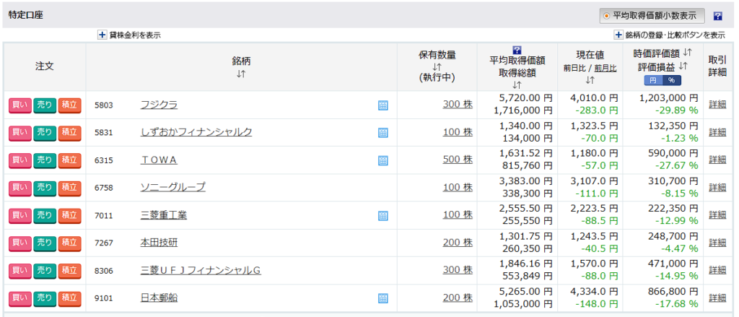Click 積立 button for フジクラ

point(70,105)
